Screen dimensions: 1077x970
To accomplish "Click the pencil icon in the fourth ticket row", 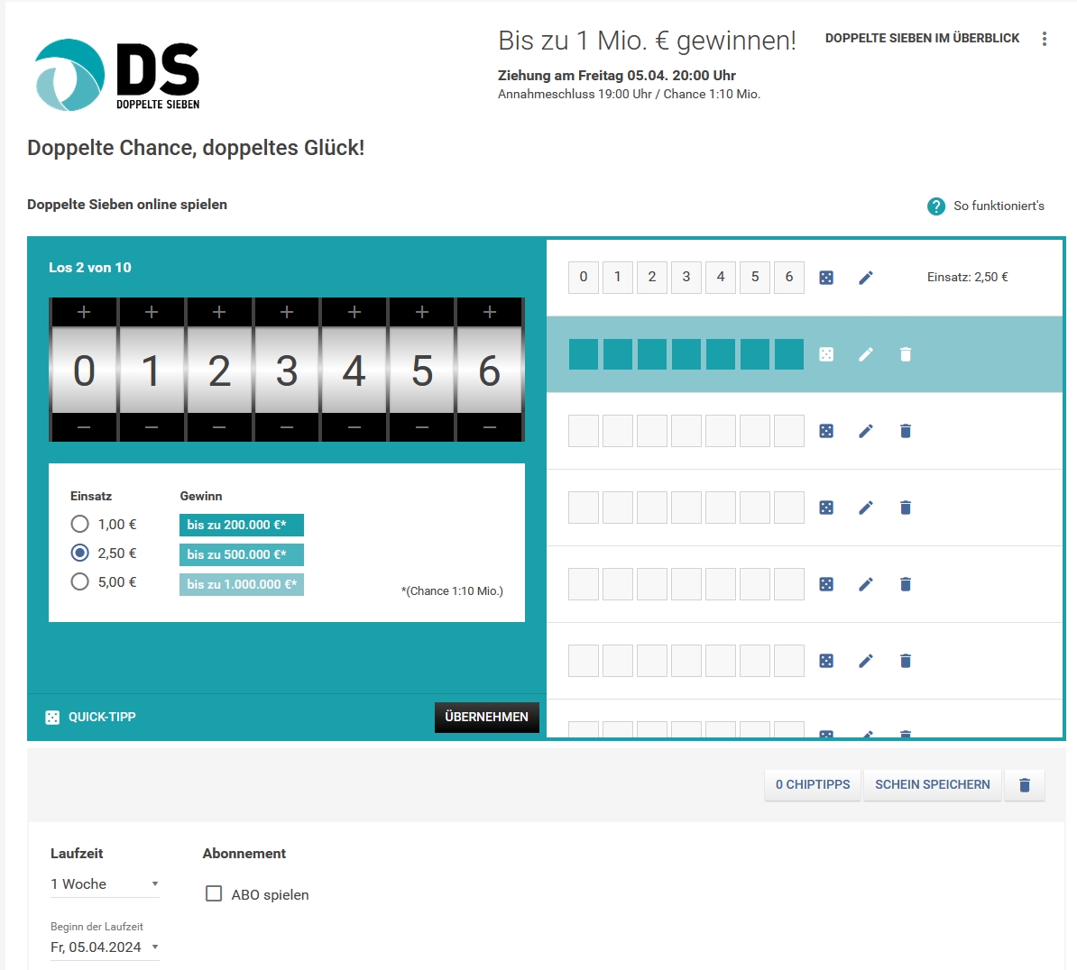I will coord(865,508).
